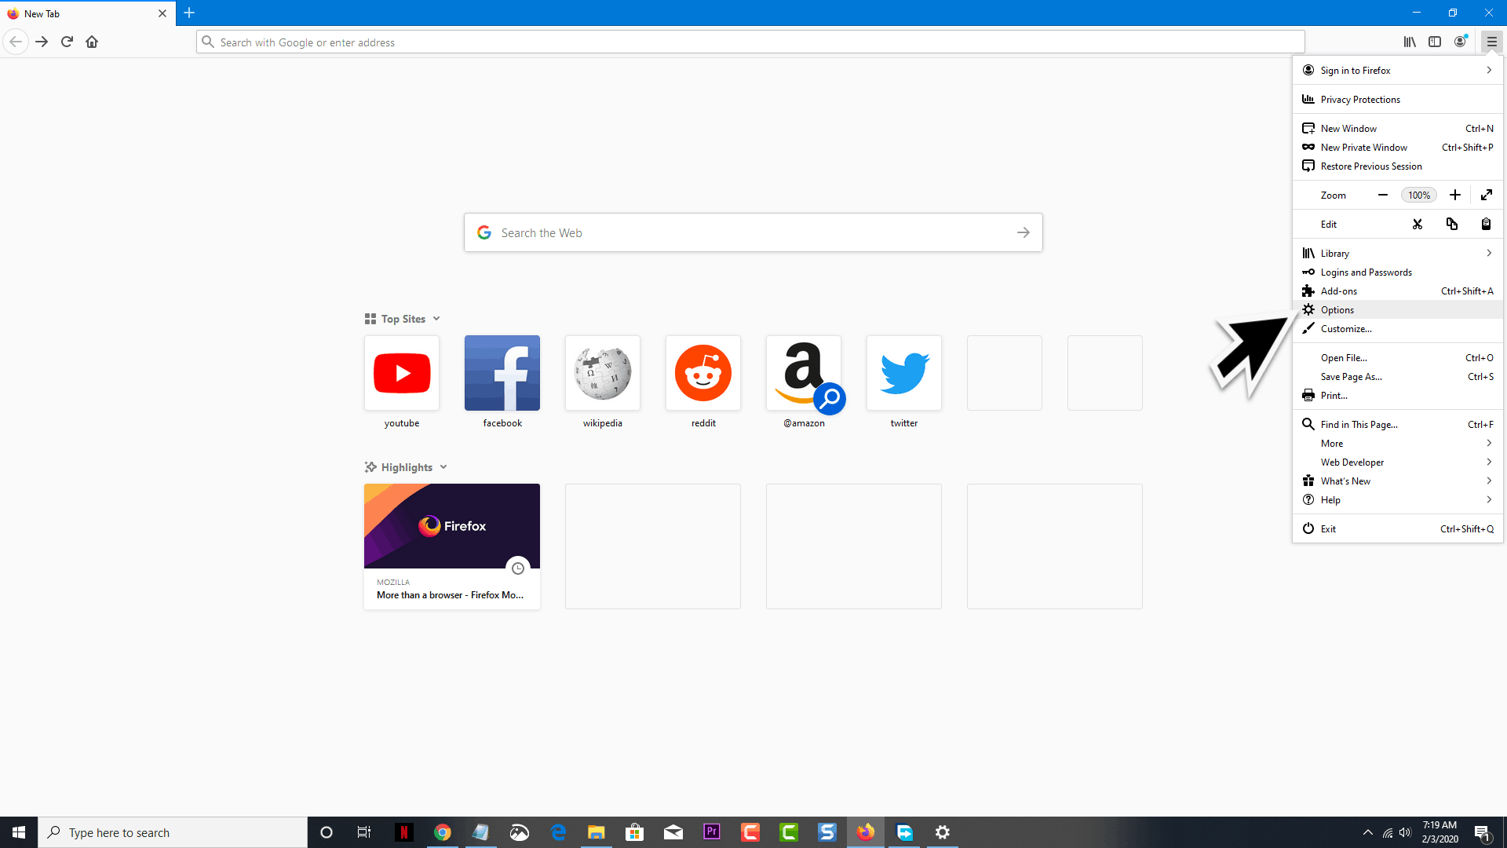The height and width of the screenshot is (848, 1507).
Task: Select New Private Window menu item
Action: [x=1398, y=148]
